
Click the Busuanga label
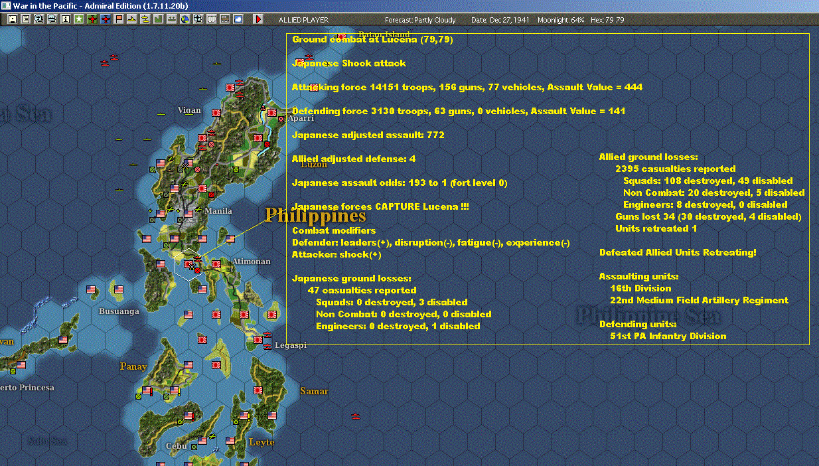[119, 311]
